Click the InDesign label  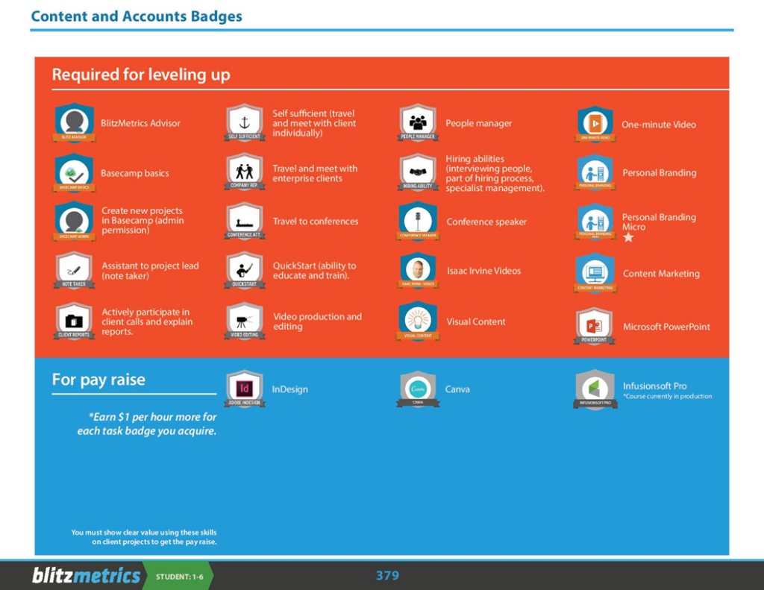(x=290, y=389)
